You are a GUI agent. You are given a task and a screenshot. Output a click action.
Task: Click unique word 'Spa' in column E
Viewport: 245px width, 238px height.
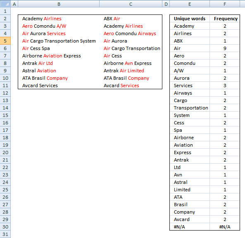pos(190,130)
